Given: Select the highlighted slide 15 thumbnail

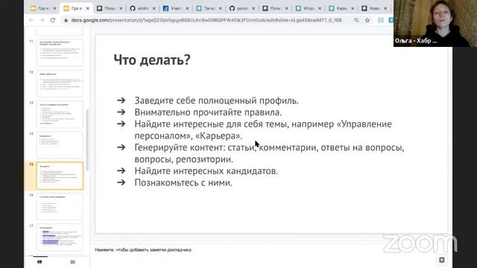Looking at the screenshot, I should pyautogui.click(x=60, y=176).
